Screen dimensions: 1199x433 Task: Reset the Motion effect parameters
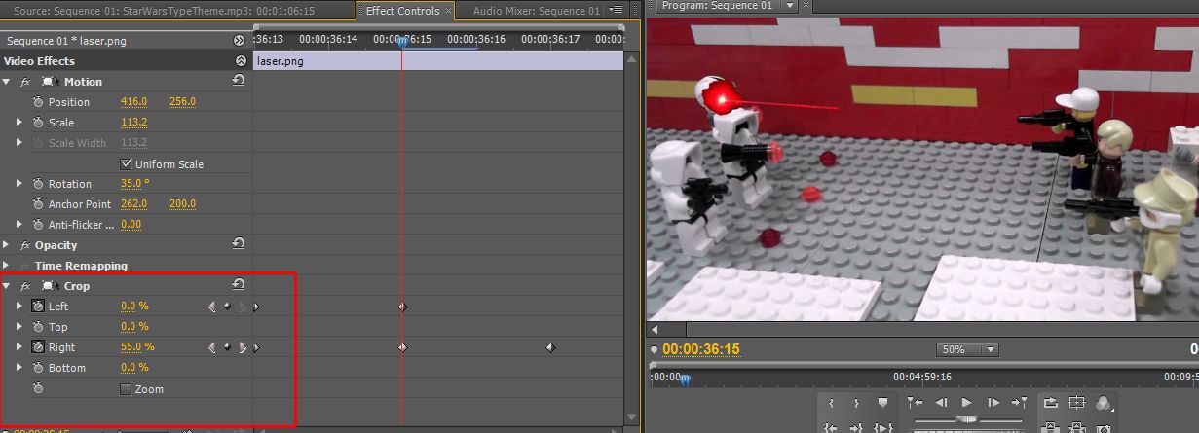[238, 81]
